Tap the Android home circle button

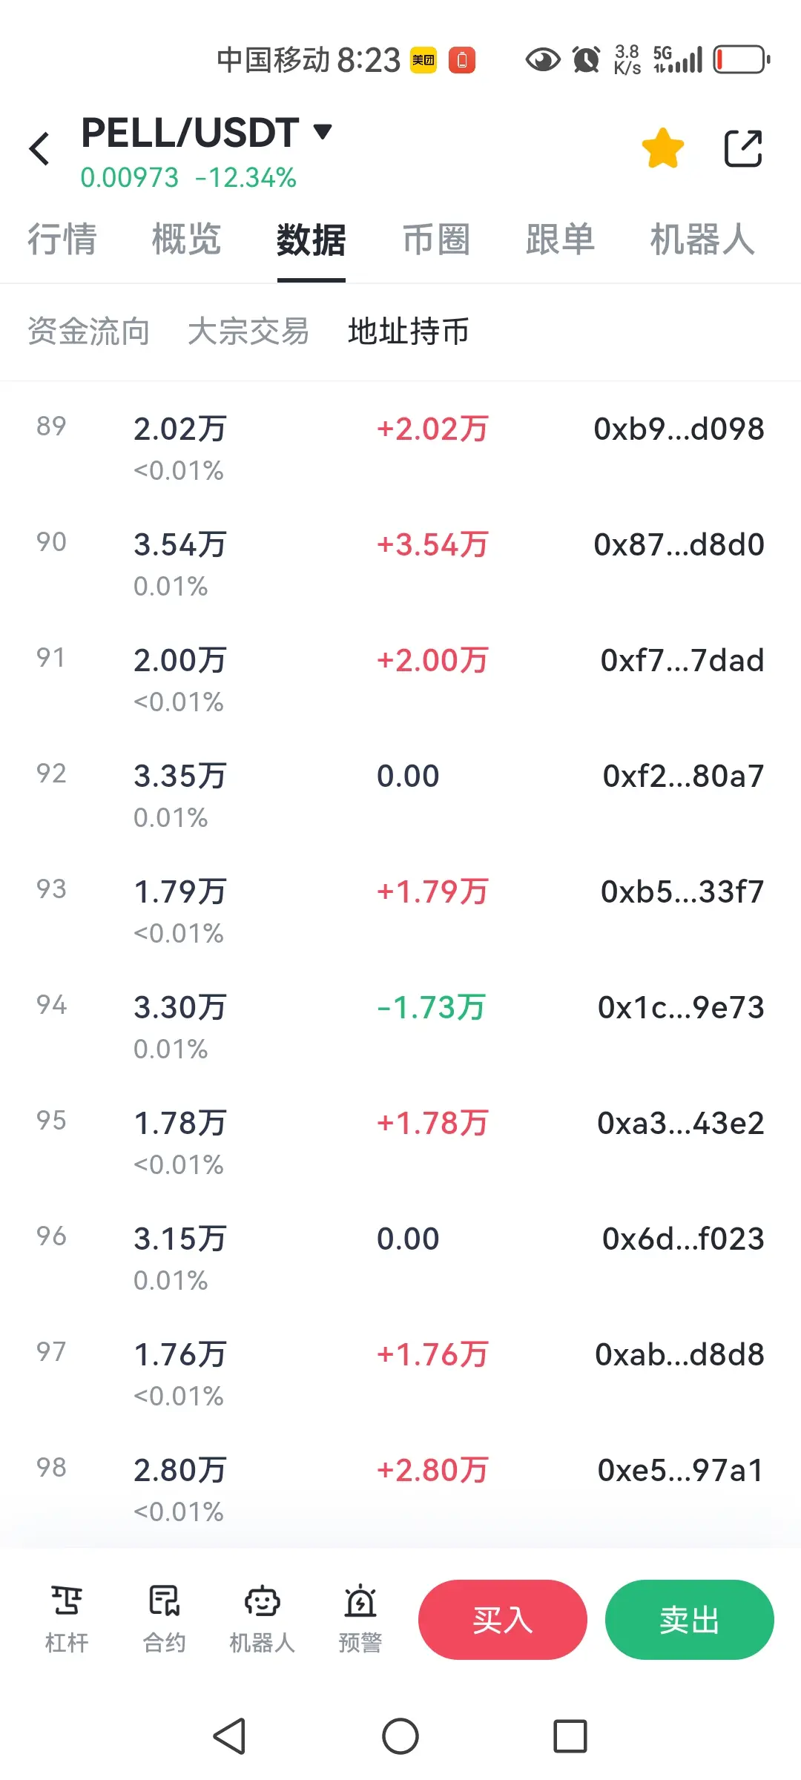point(400,1736)
